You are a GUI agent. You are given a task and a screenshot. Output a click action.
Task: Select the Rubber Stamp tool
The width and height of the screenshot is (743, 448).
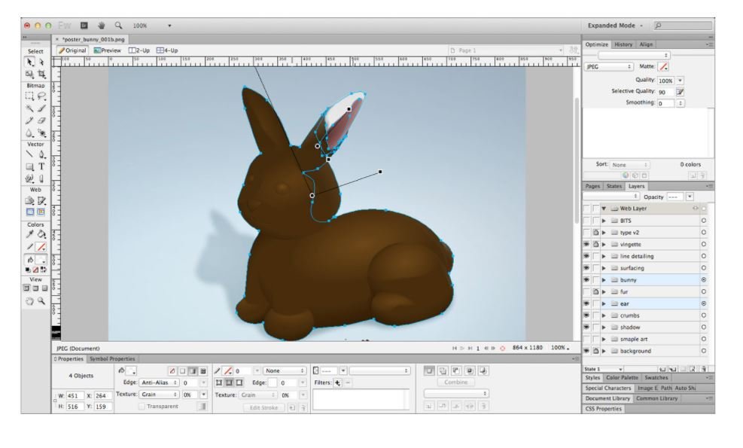(x=41, y=133)
